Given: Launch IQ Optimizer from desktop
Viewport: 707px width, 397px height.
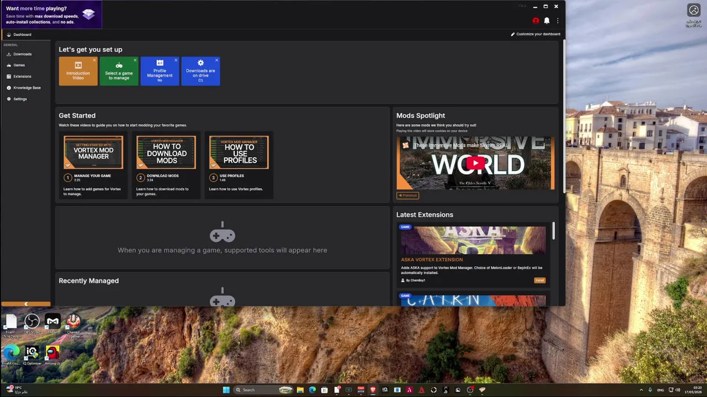Looking at the screenshot, I should click(32, 356).
